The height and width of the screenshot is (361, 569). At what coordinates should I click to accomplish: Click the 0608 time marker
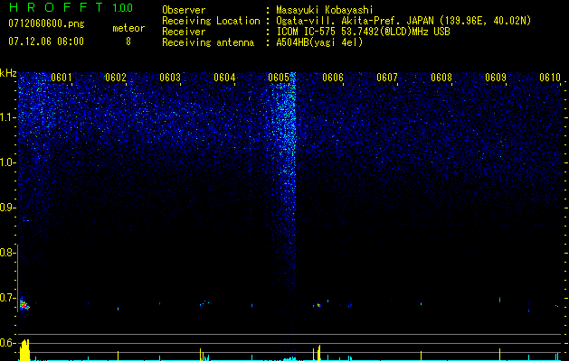(441, 78)
